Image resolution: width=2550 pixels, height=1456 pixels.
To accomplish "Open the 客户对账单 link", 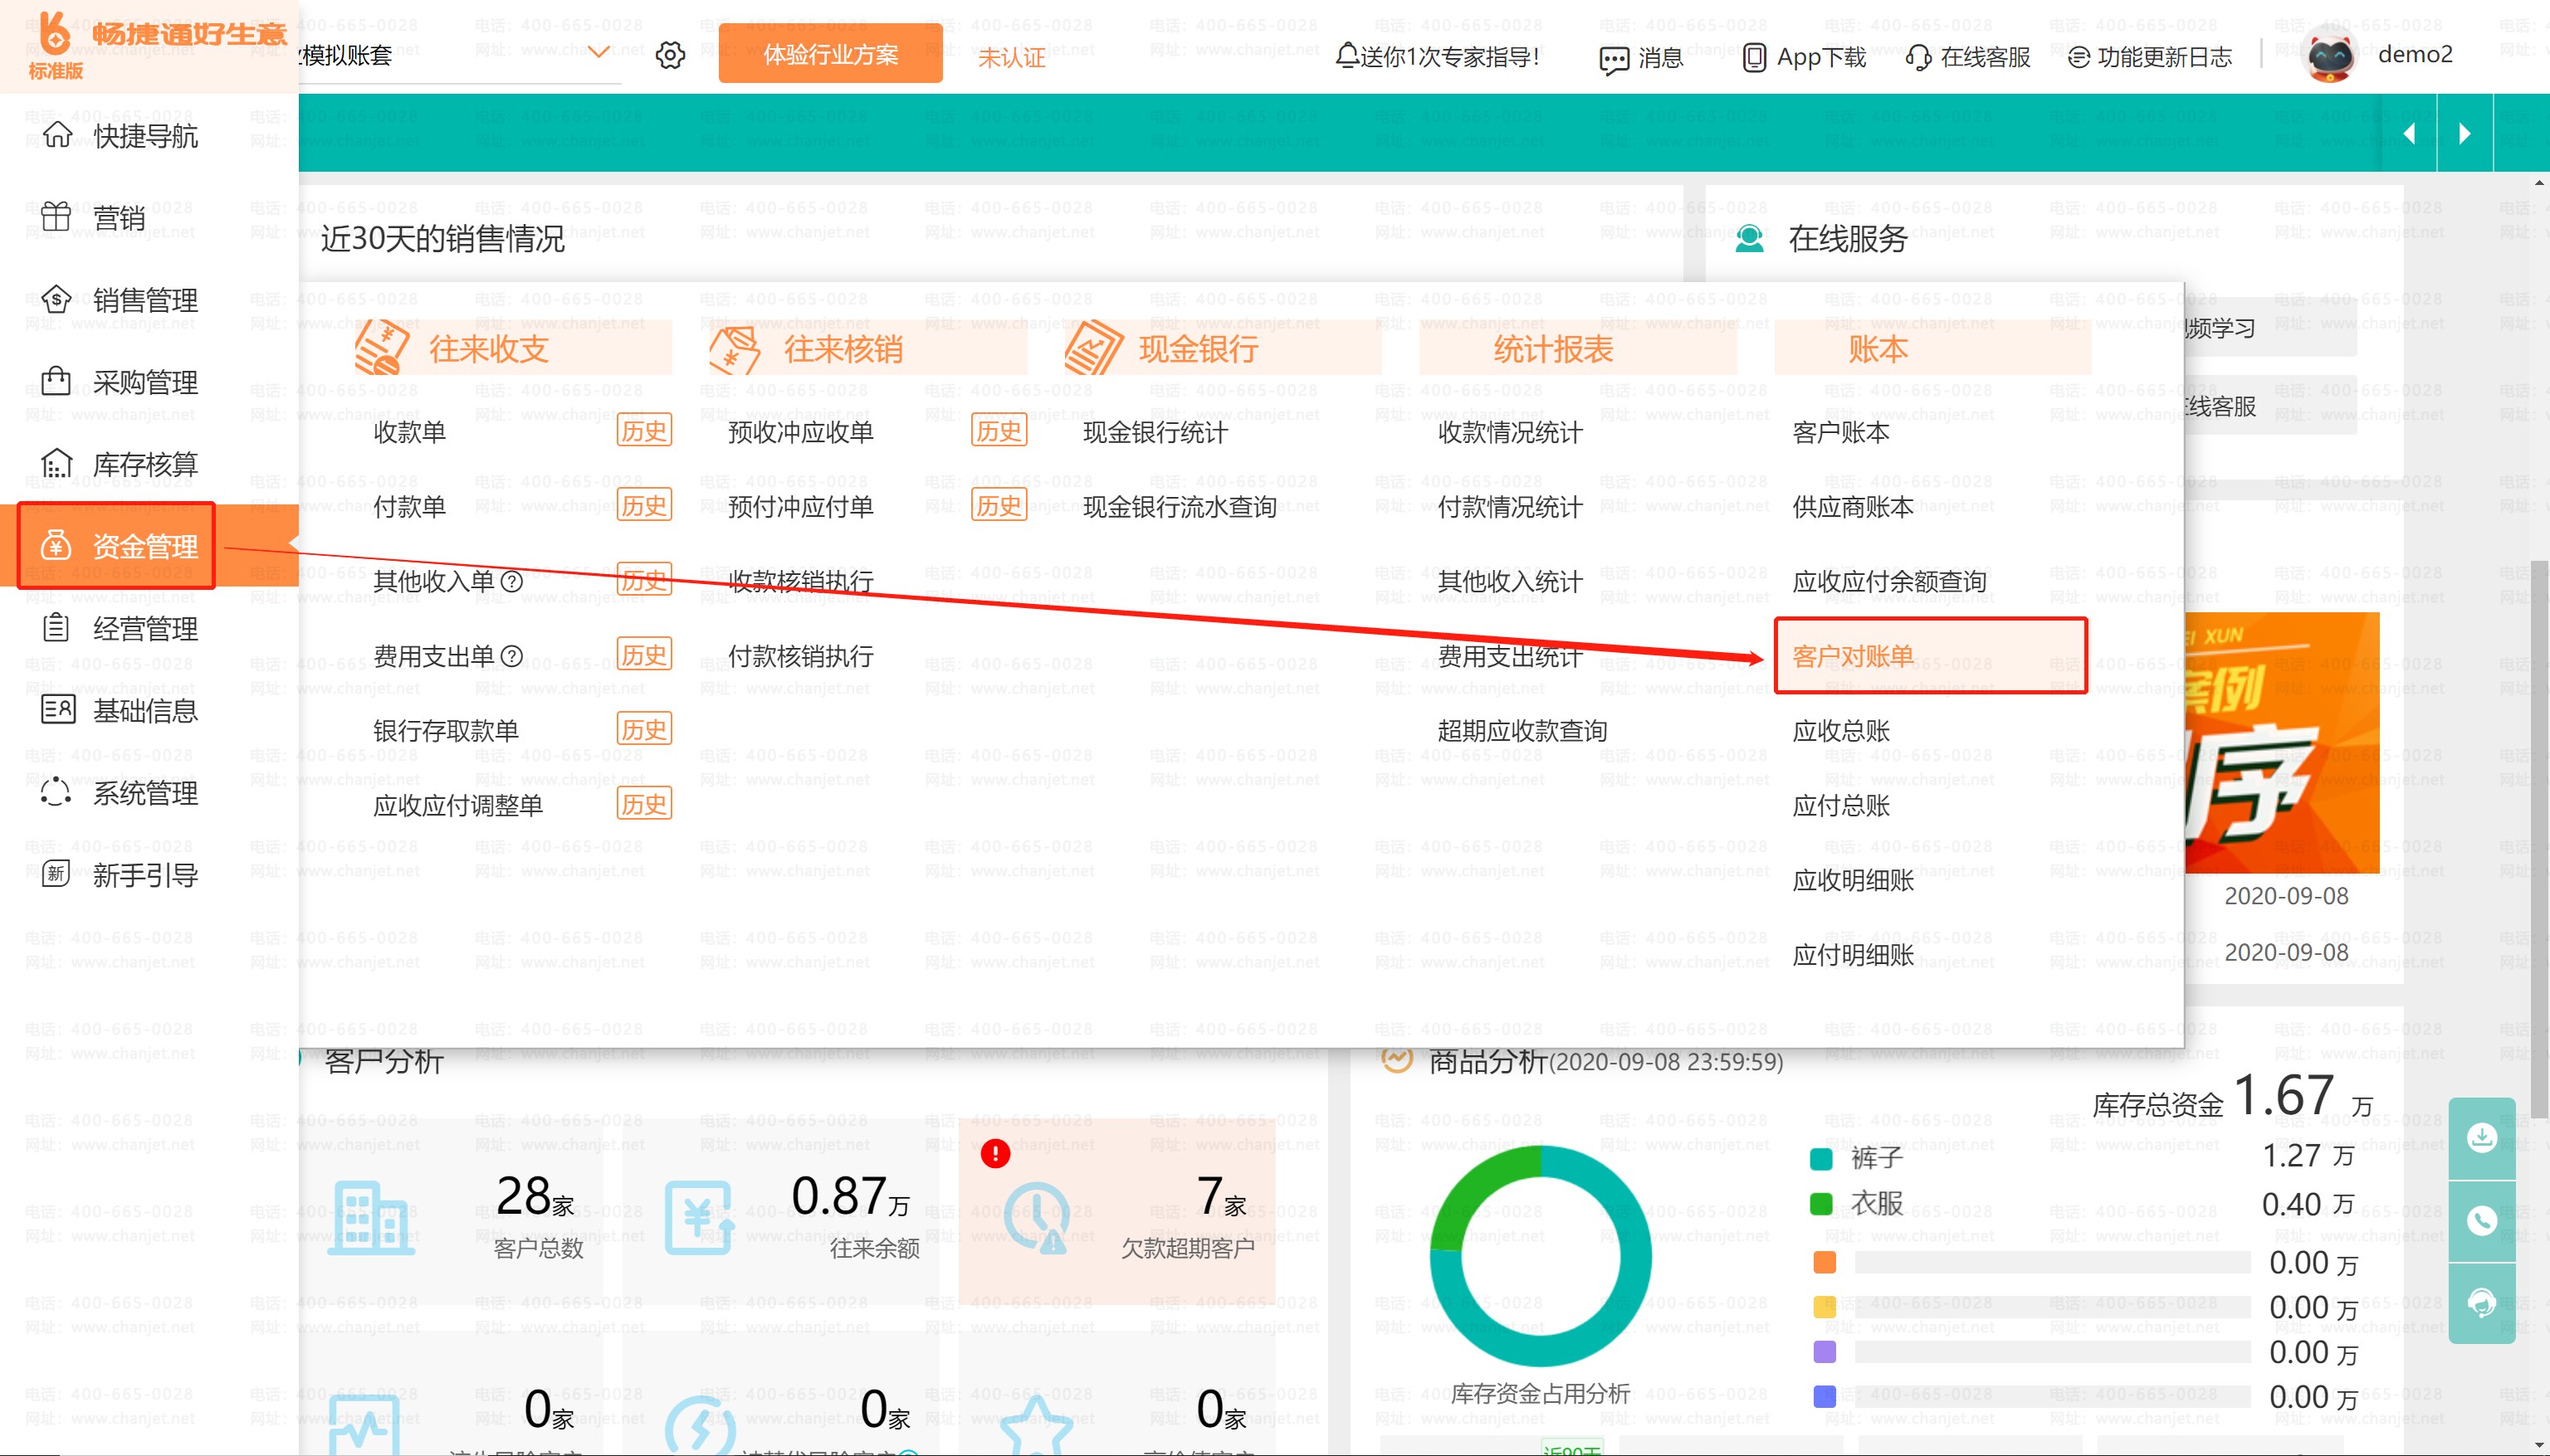I will [x=1852, y=656].
